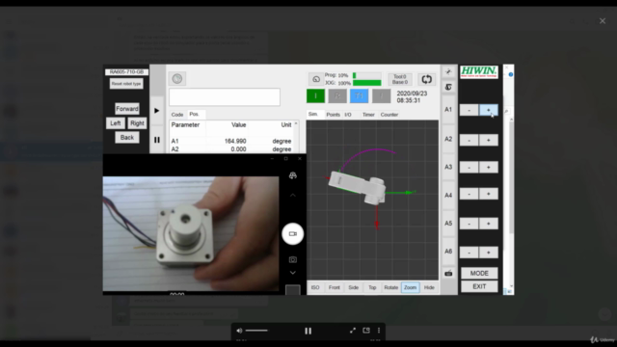Viewport: 617px width, 347px height.
Task: Click the ISO view button
Action: coord(315,287)
